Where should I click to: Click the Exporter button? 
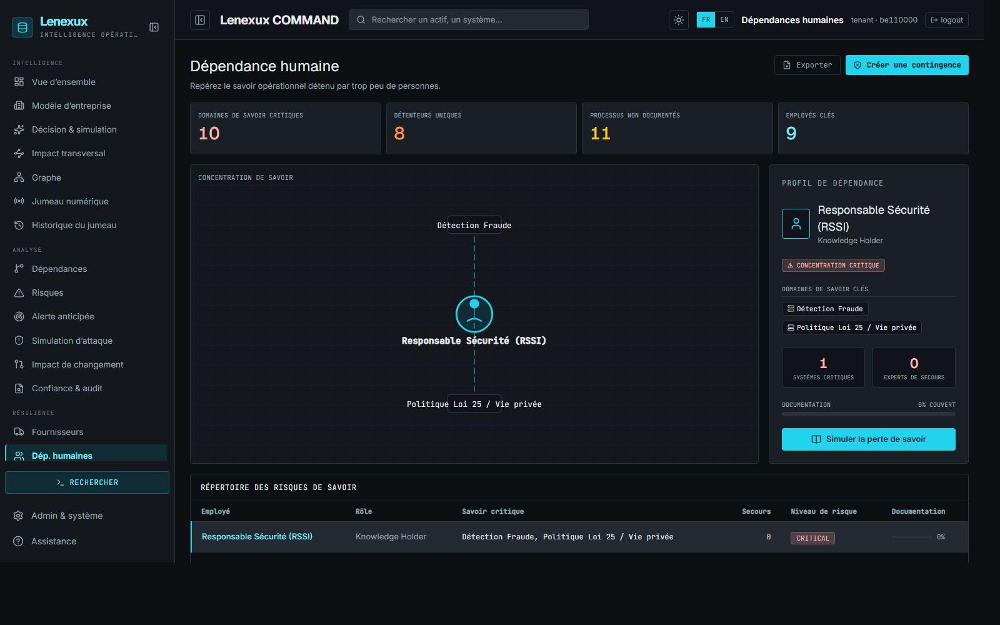coord(807,65)
